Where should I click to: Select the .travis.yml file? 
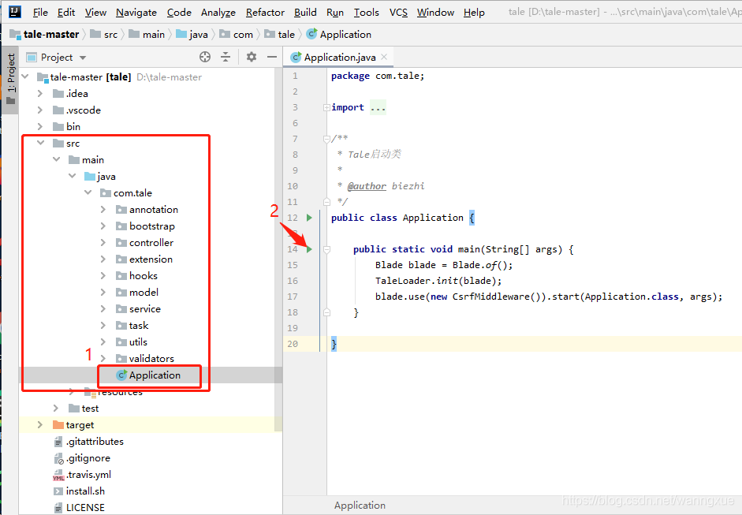[x=82, y=475]
